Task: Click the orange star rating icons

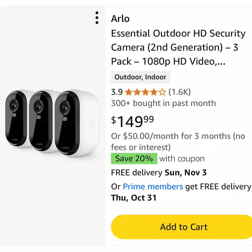Action: coord(145,92)
